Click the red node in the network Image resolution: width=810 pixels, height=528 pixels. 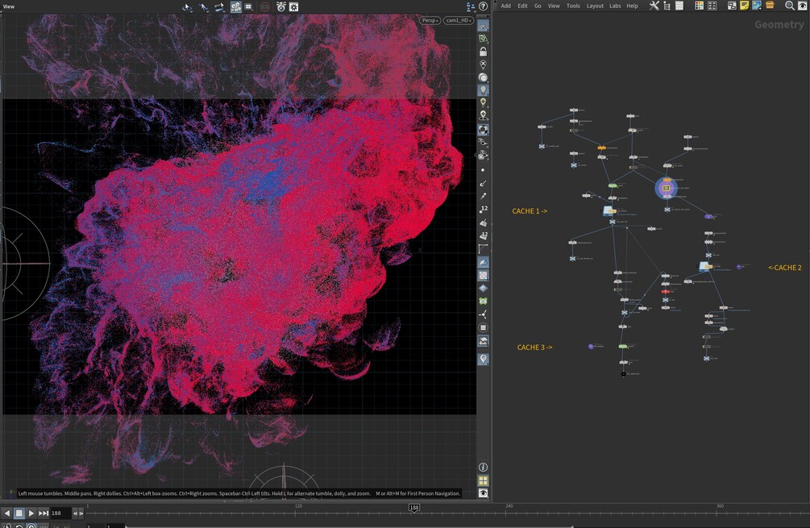pyautogui.click(x=666, y=292)
